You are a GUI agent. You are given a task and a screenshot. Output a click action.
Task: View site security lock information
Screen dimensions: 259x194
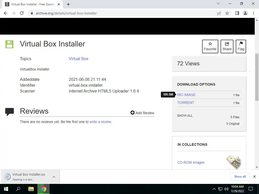click(32, 13)
